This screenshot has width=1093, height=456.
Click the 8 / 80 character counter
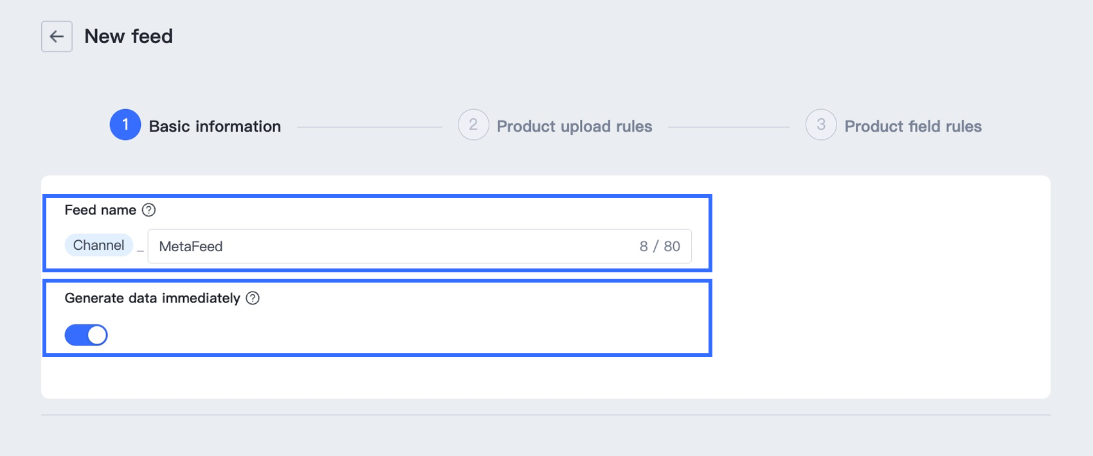coord(660,247)
